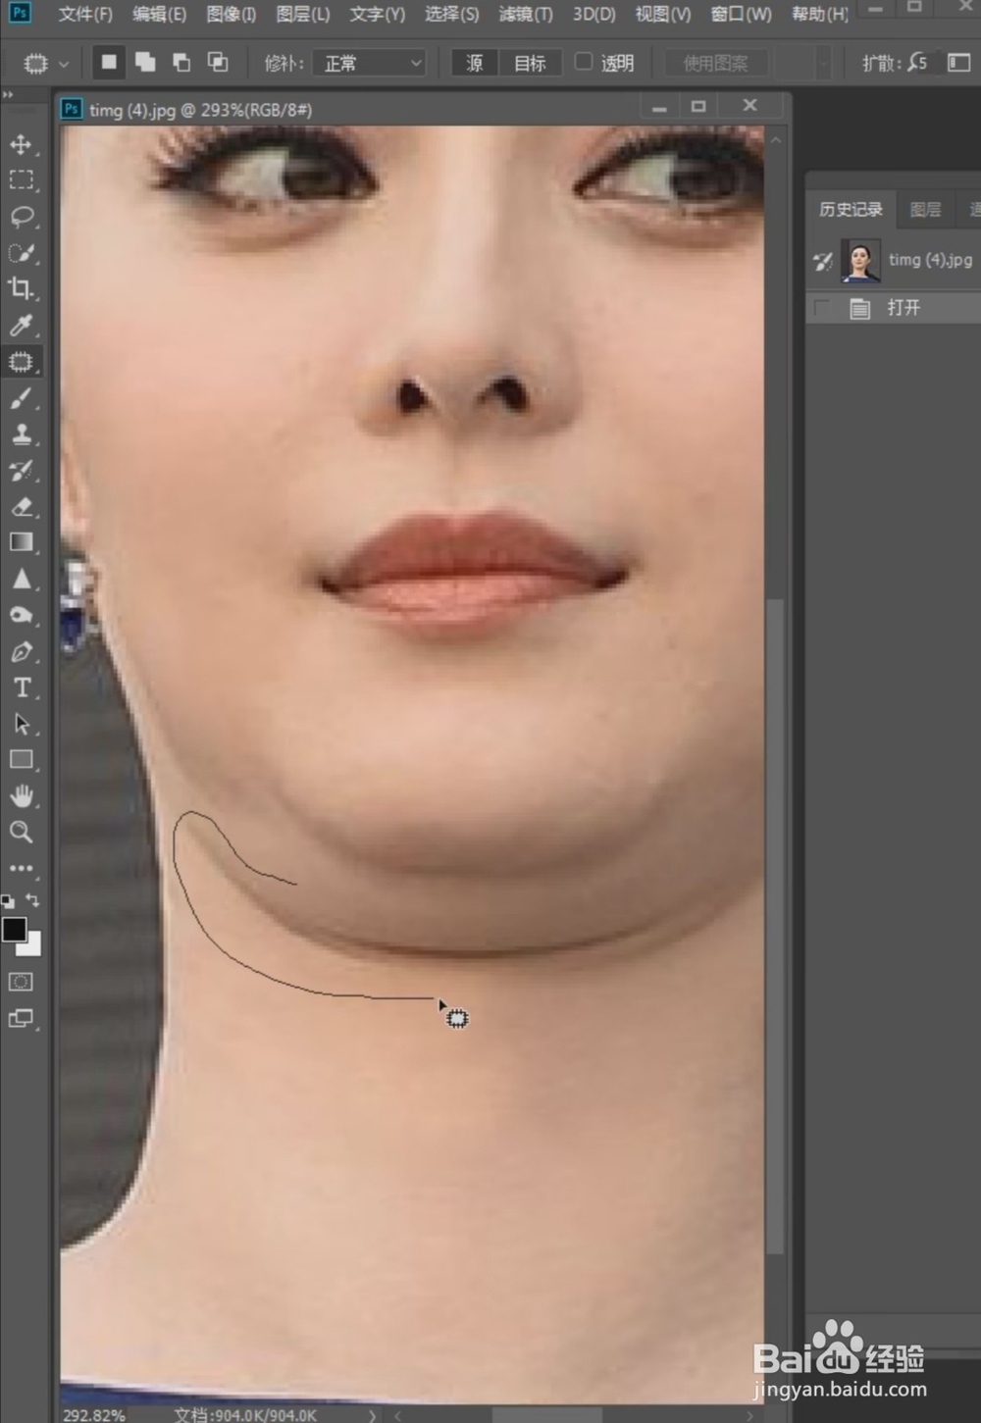Select the Eyedropper tool
The height and width of the screenshot is (1423, 981).
click(21, 325)
